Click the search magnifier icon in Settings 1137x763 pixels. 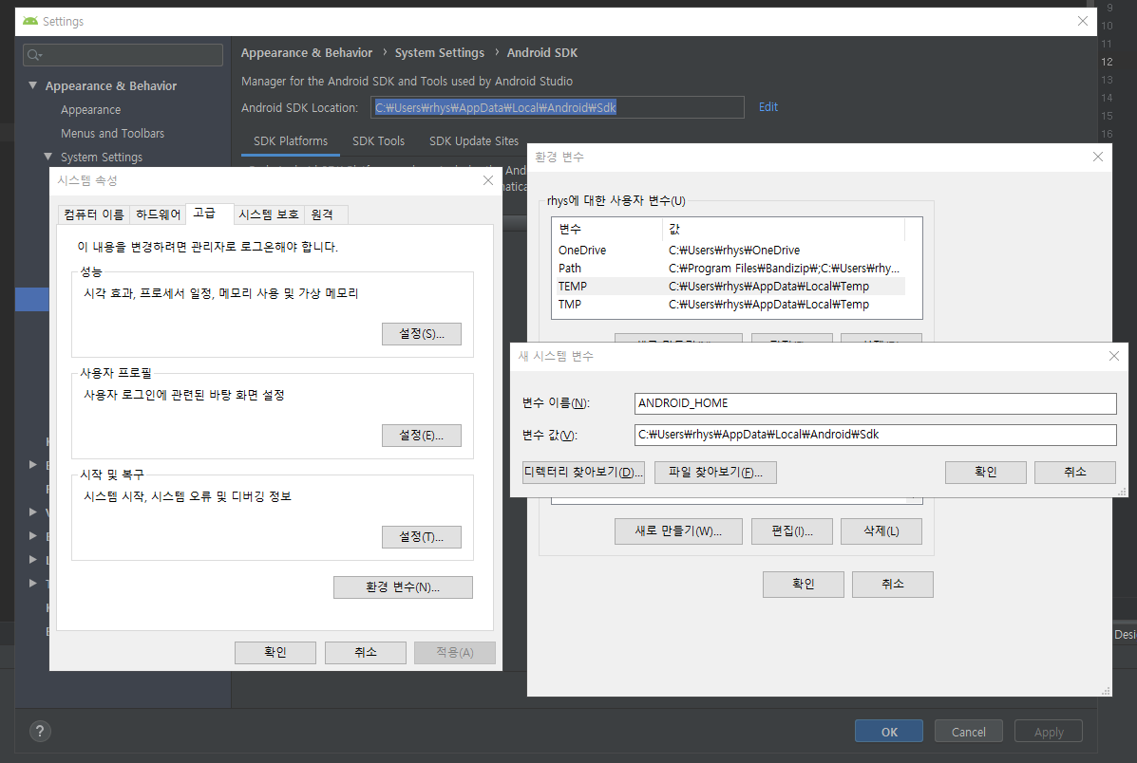pos(34,55)
